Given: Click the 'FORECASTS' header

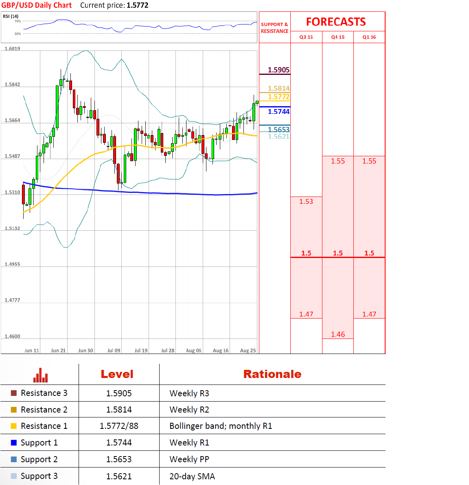Looking at the screenshot, I should [336, 22].
